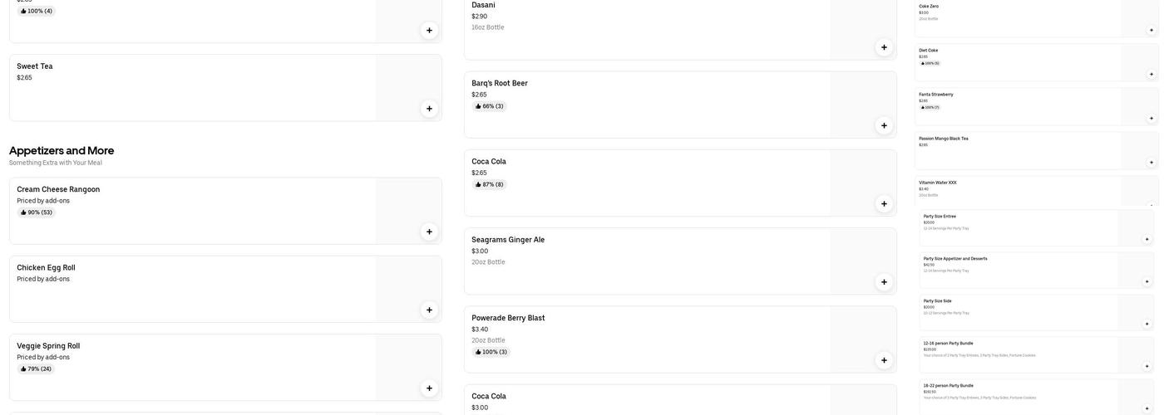Image resolution: width=1164 pixels, height=415 pixels.
Task: Add Powerade Berry Blast to cart
Action: [884, 360]
